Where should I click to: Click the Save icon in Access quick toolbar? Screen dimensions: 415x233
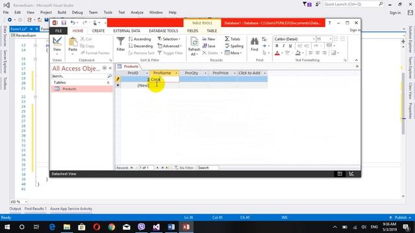[64, 23]
